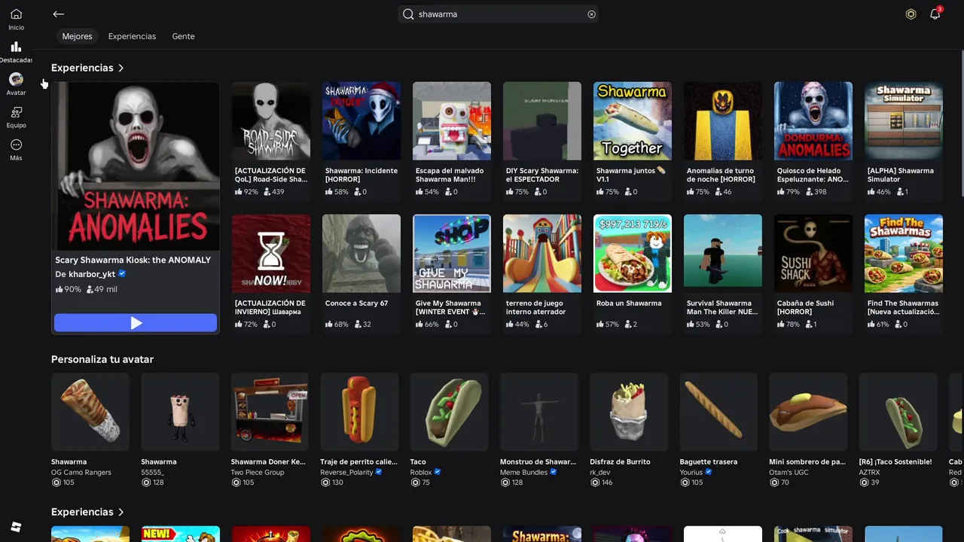Open creator link Two Piece Group
This screenshot has width=964, height=542.
click(x=258, y=472)
